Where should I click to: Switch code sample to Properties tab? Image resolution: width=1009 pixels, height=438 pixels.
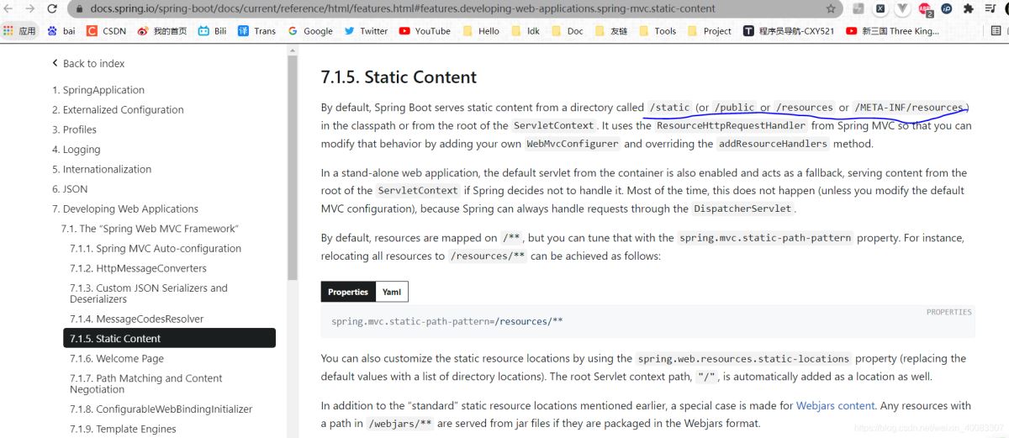(x=348, y=292)
